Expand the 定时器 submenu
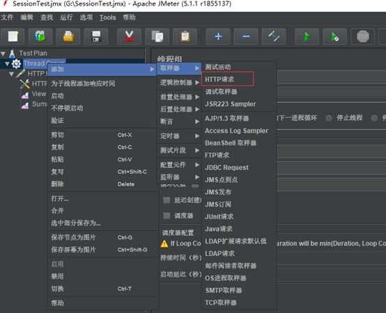The image size is (386, 313). (179, 136)
